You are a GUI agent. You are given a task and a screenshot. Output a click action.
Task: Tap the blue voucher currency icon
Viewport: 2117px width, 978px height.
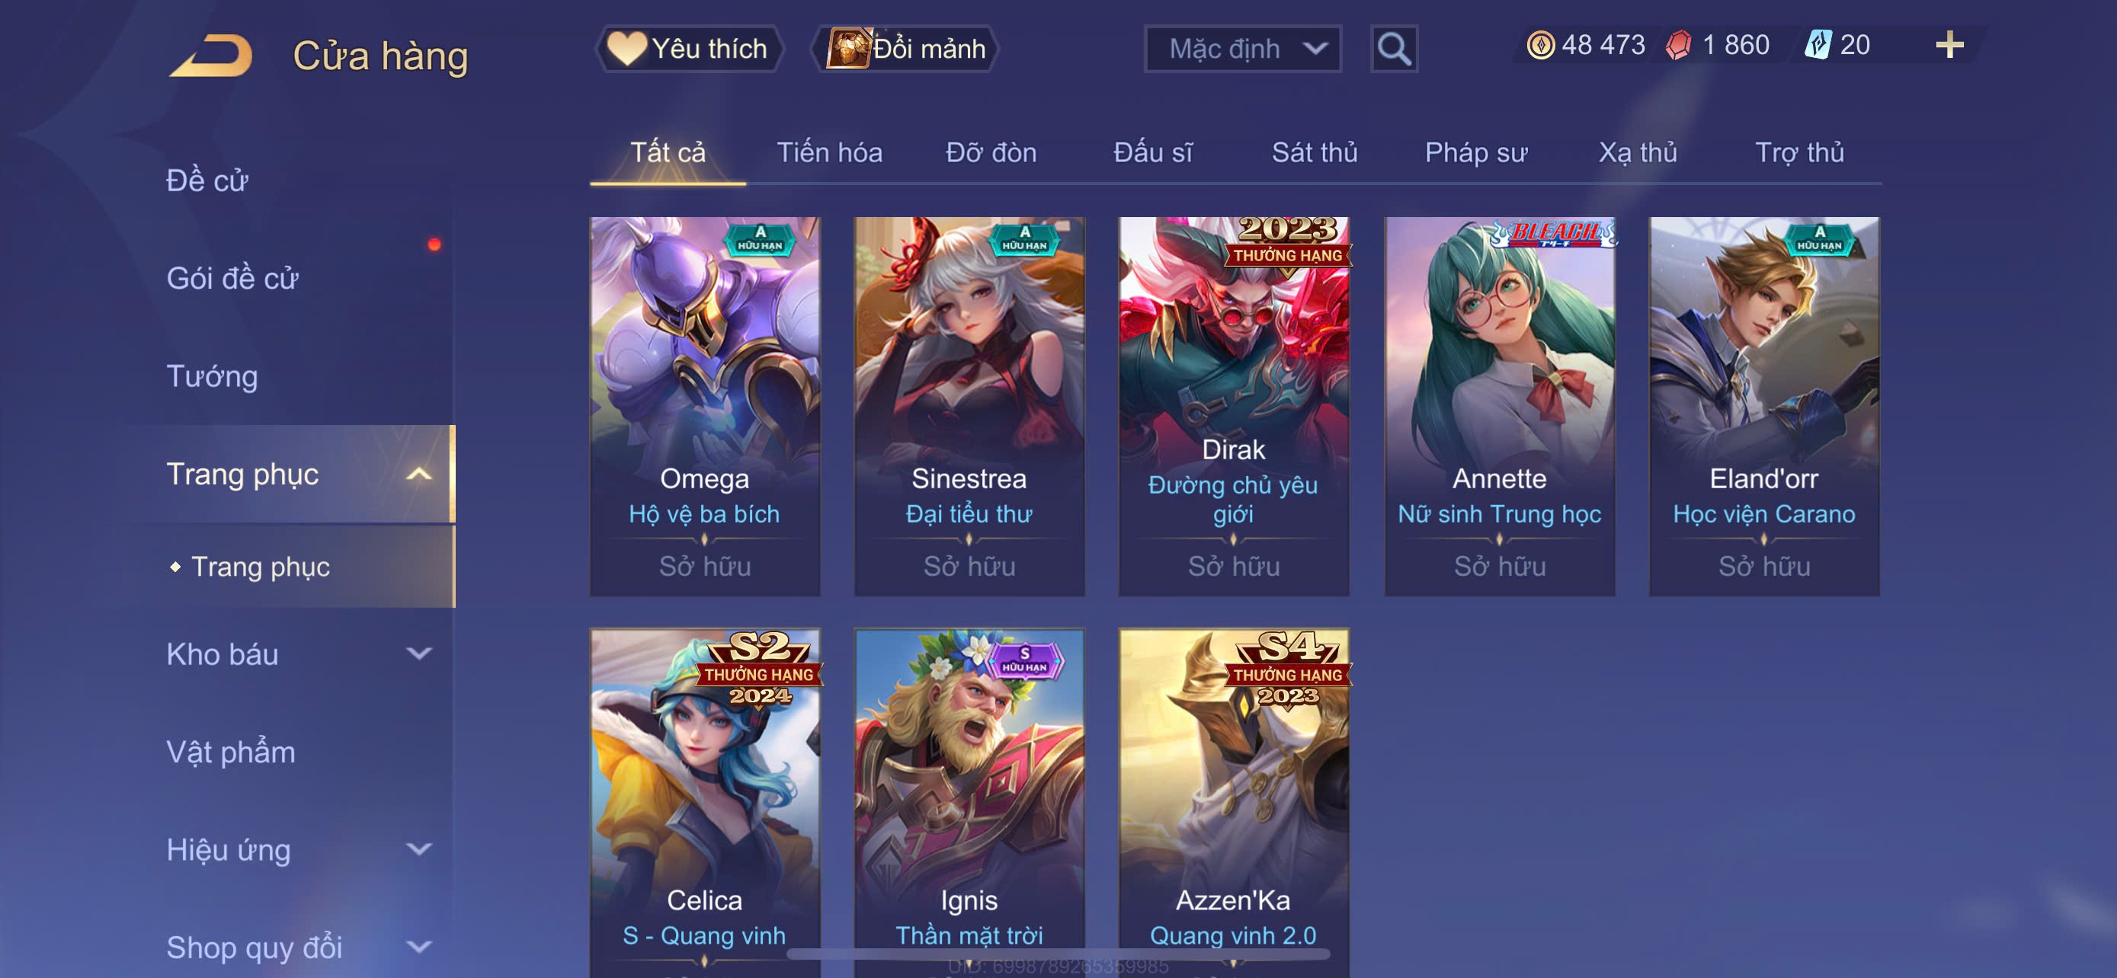[x=1817, y=44]
